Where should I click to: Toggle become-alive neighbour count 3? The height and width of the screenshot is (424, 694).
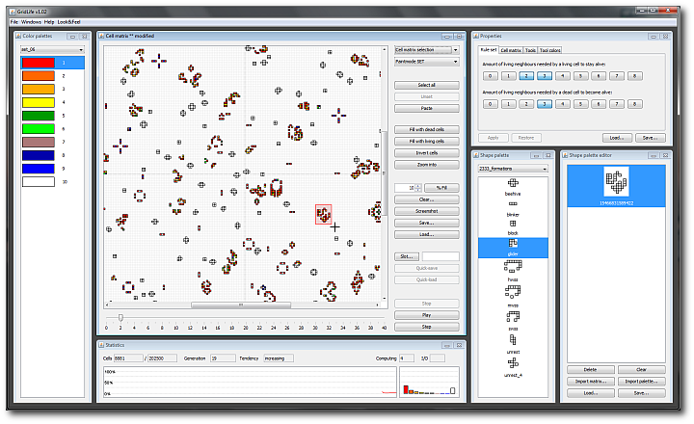tap(543, 103)
